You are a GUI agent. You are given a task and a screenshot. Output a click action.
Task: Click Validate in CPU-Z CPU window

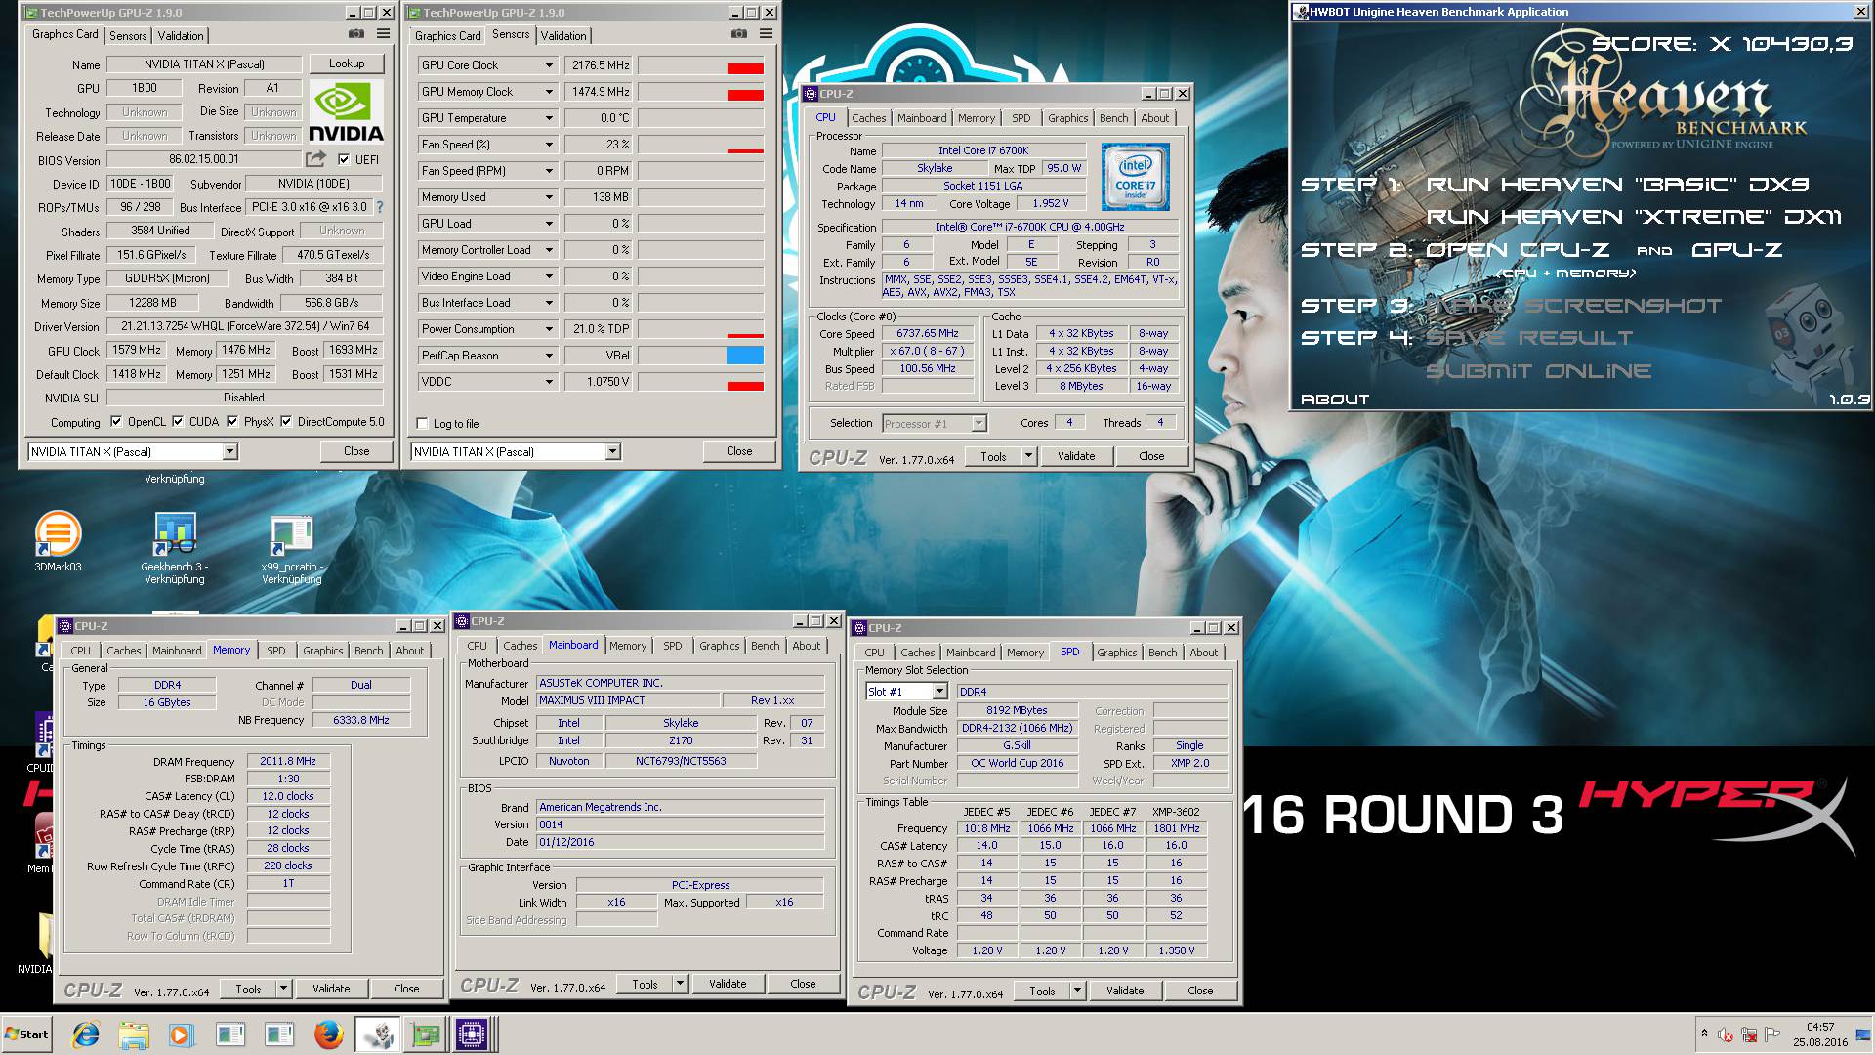(1076, 456)
